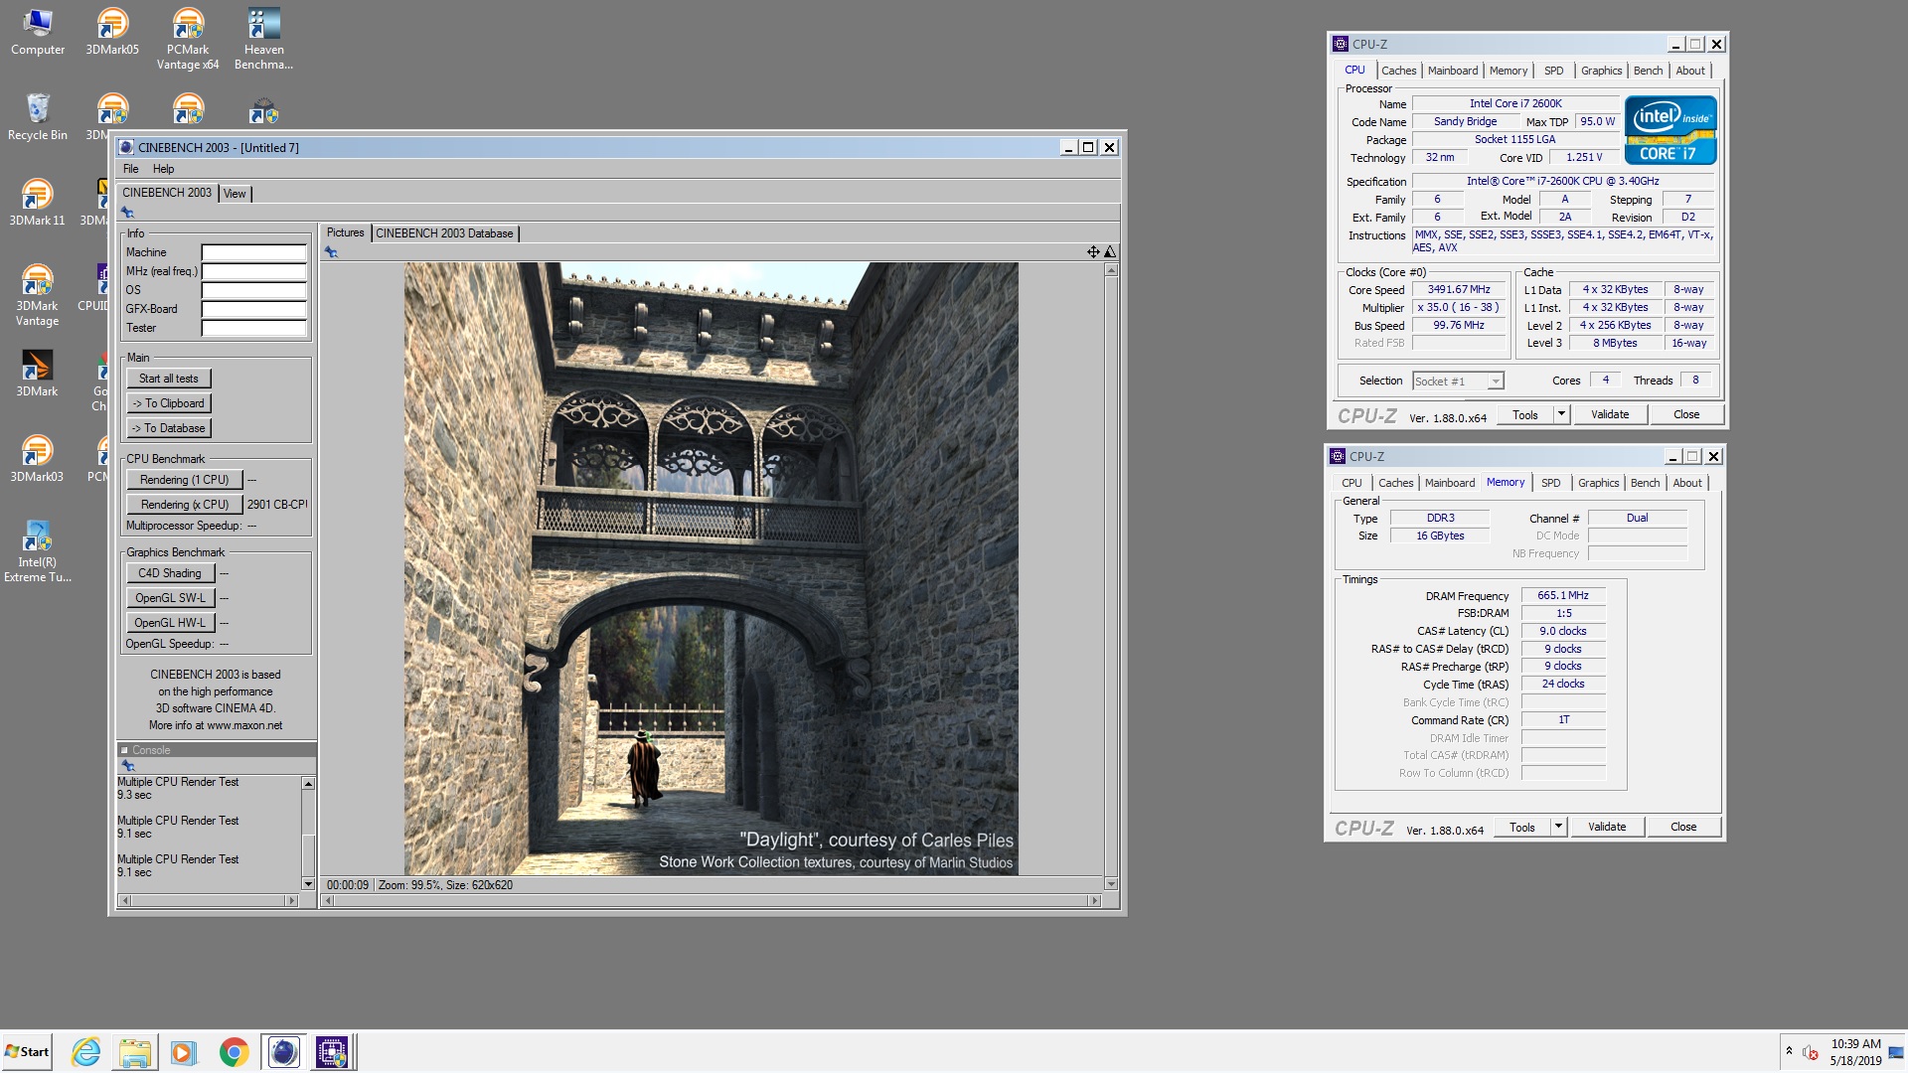The height and width of the screenshot is (1073, 1908).
Task: Click the Machine input field
Action: [254, 252]
